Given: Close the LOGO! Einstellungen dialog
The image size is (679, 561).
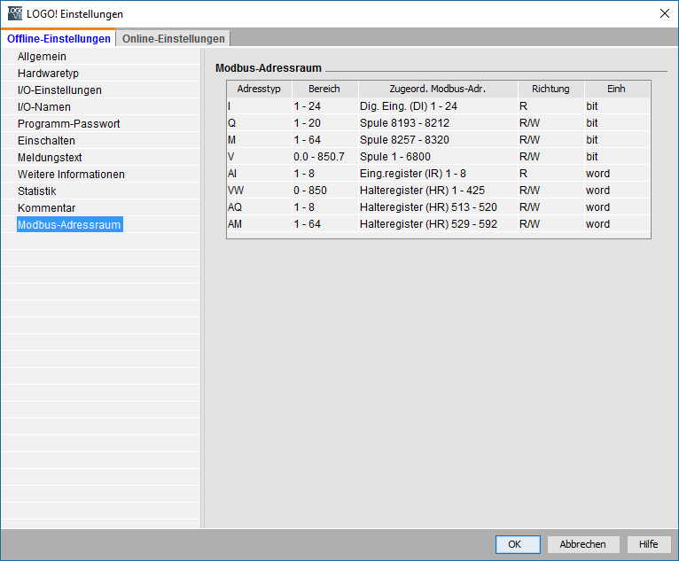Looking at the screenshot, I should pos(664,13).
